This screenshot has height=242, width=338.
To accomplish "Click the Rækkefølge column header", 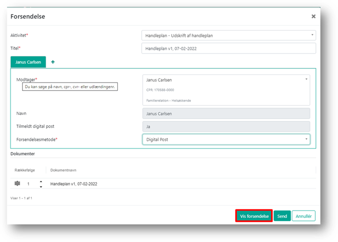I will coord(24,170).
